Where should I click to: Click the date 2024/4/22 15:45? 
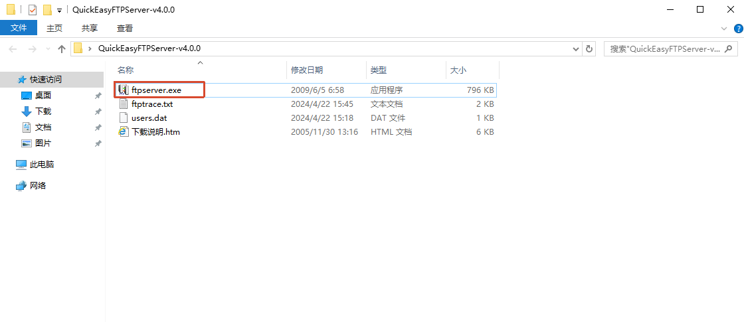click(322, 104)
